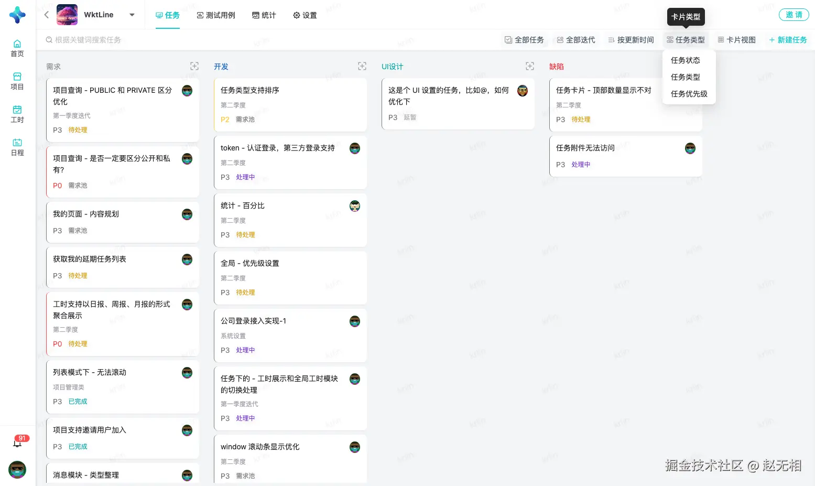Open card 公司登录接入实现-1
The image size is (815, 486).
(x=290, y=336)
